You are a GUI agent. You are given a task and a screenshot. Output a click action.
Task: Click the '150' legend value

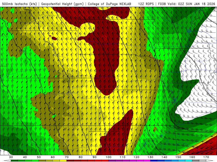point(178,157)
